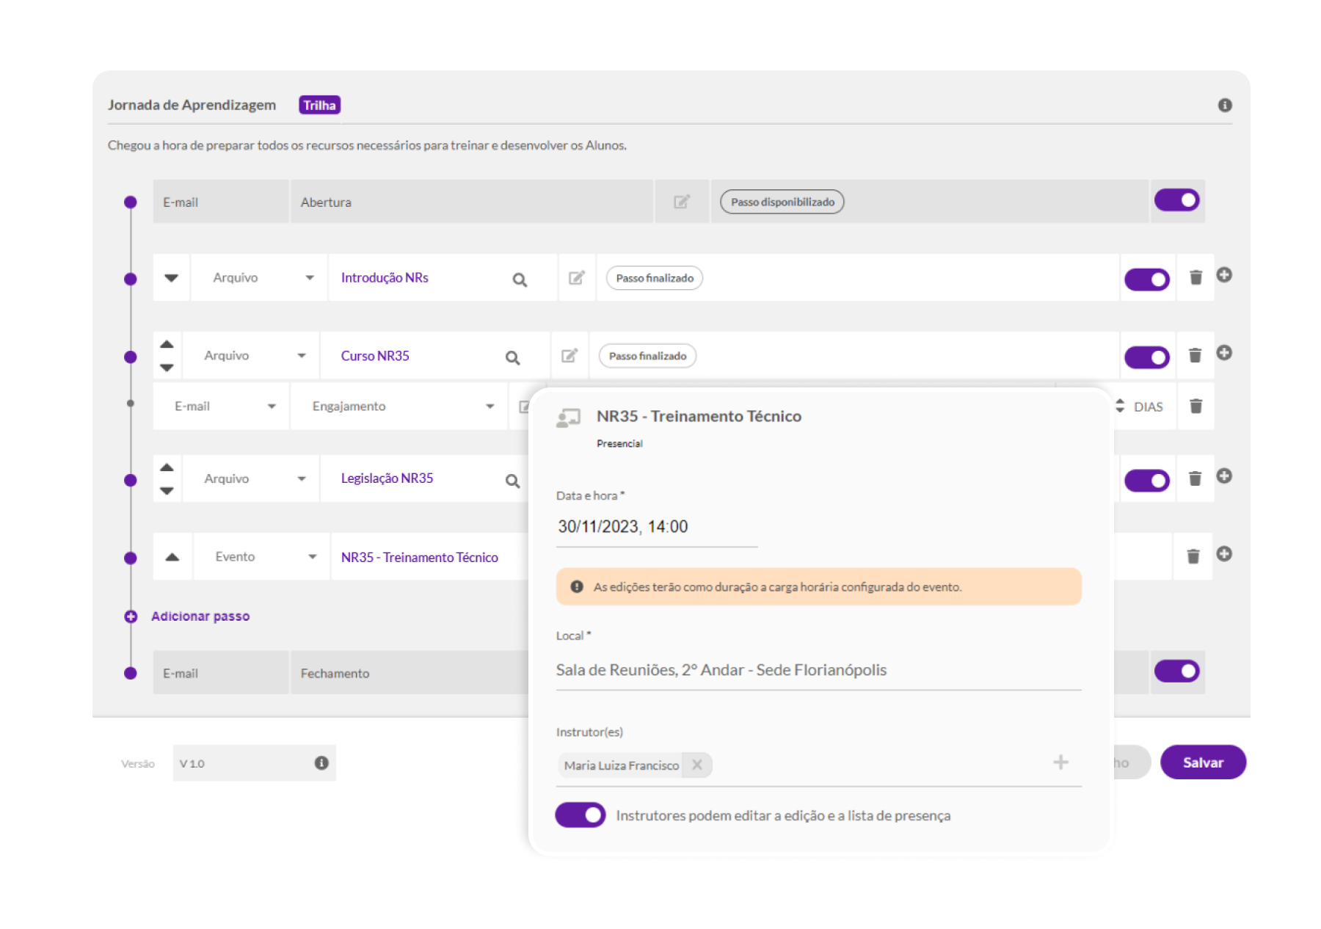The height and width of the screenshot is (929, 1321).
Task: Open NR35 - Treinamento Técnico link in event row
Action: click(x=419, y=557)
